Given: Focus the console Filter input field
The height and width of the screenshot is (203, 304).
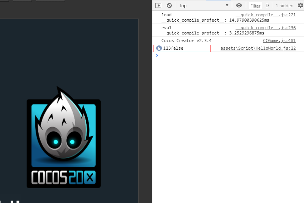Looking at the screenshot, I should pos(255,6).
